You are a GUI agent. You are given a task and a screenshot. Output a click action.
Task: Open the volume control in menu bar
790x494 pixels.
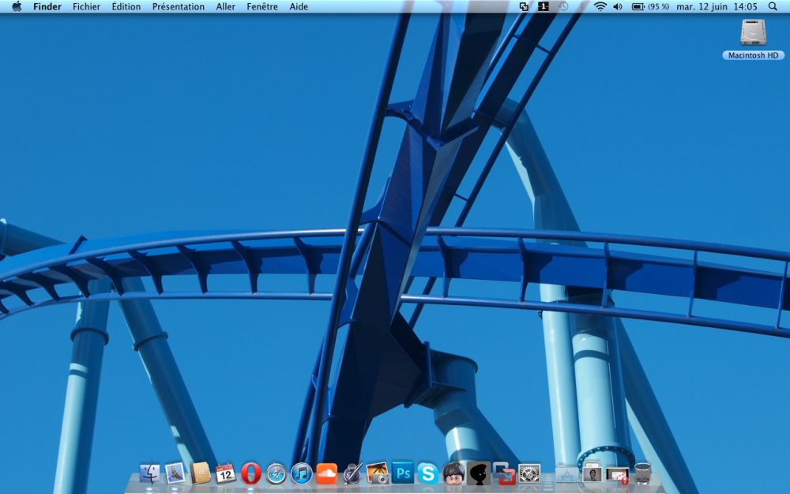point(618,6)
